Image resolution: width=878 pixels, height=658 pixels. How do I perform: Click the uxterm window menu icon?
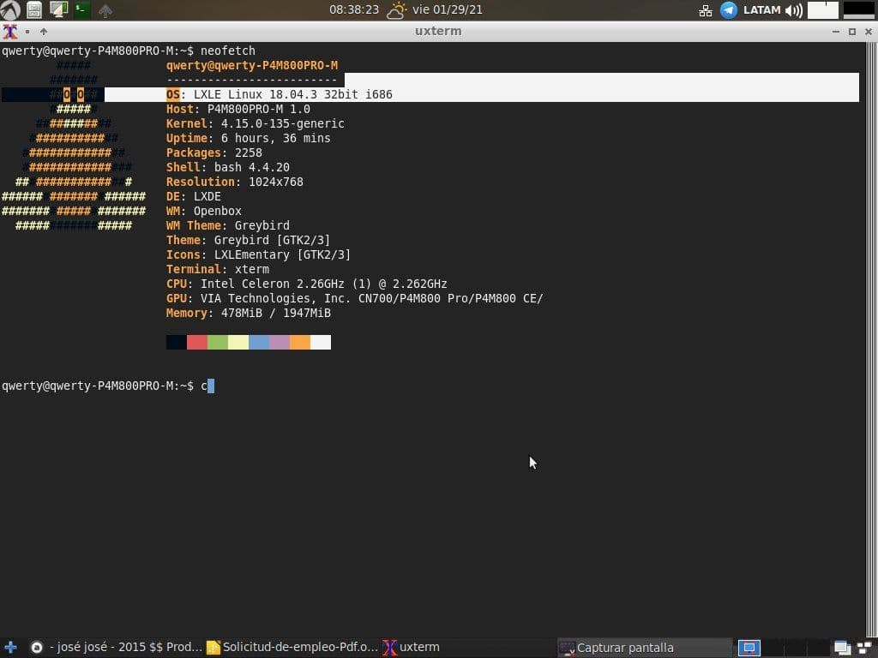pos(10,32)
